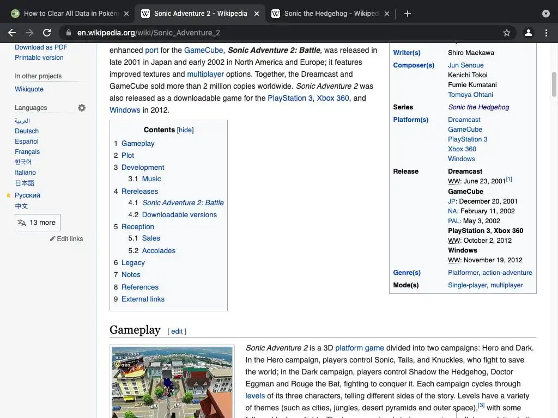
Task: Open 4.2 Downloadable versions entry
Action: pyautogui.click(x=179, y=214)
